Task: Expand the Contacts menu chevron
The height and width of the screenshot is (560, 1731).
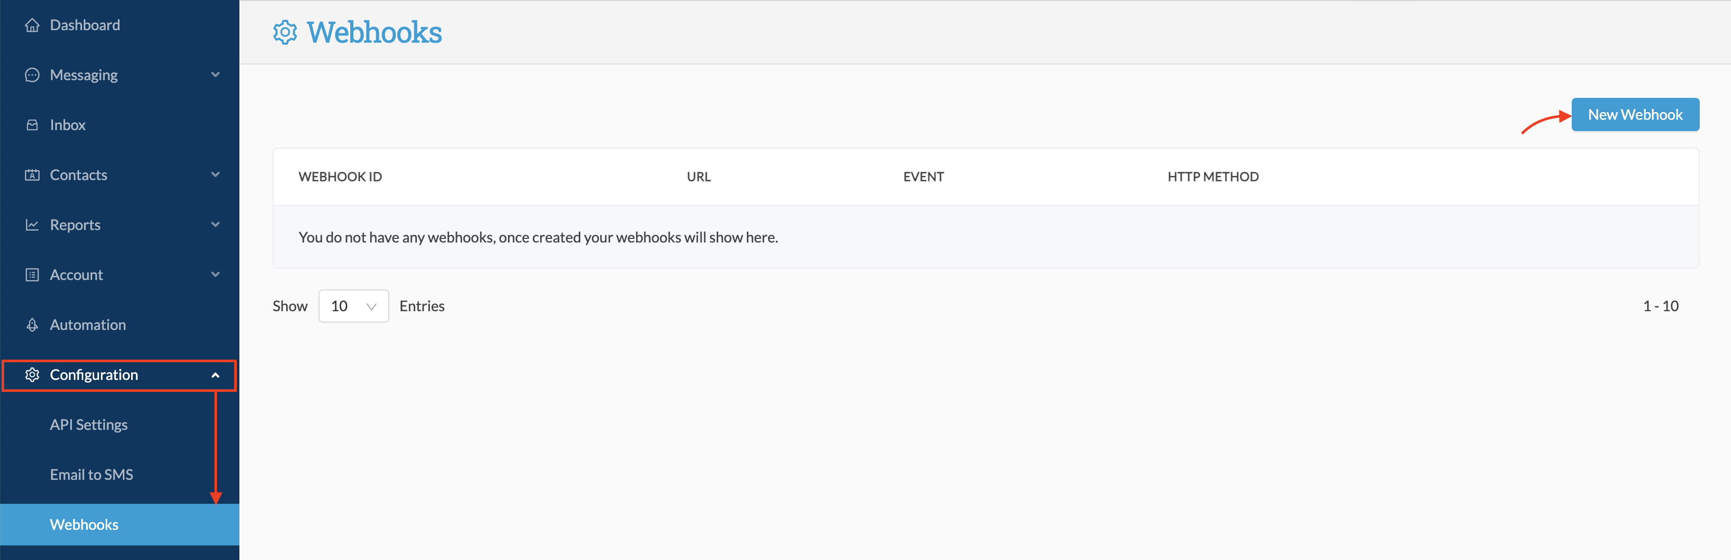Action: tap(215, 175)
